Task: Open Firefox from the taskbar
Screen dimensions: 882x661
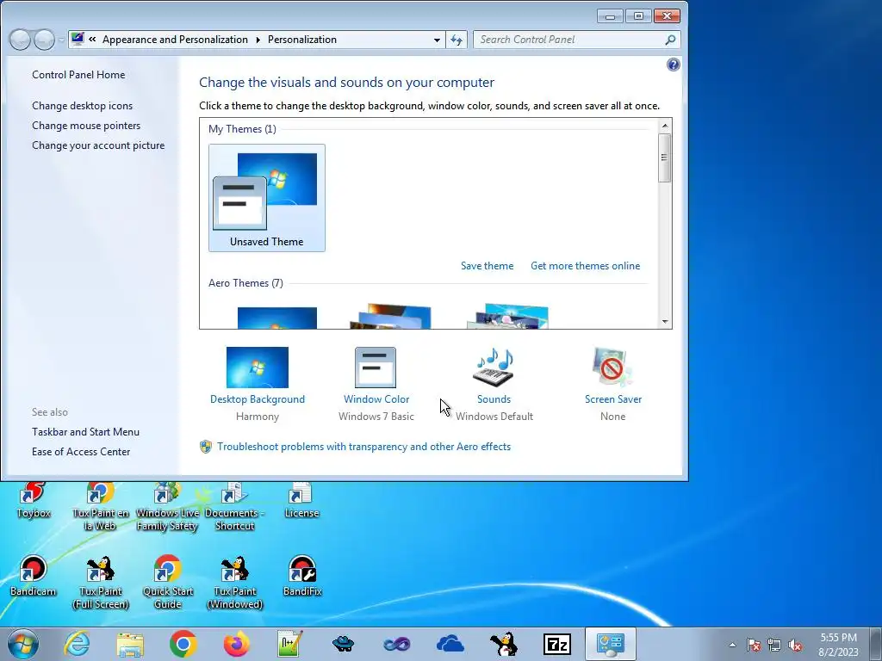Action: pyautogui.click(x=236, y=644)
